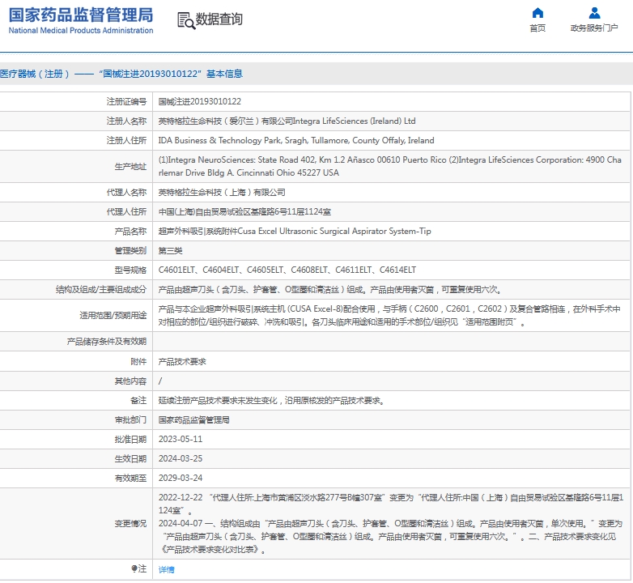Click the 产品储存条件及有效期 label
633x583 pixels.
click(x=107, y=342)
